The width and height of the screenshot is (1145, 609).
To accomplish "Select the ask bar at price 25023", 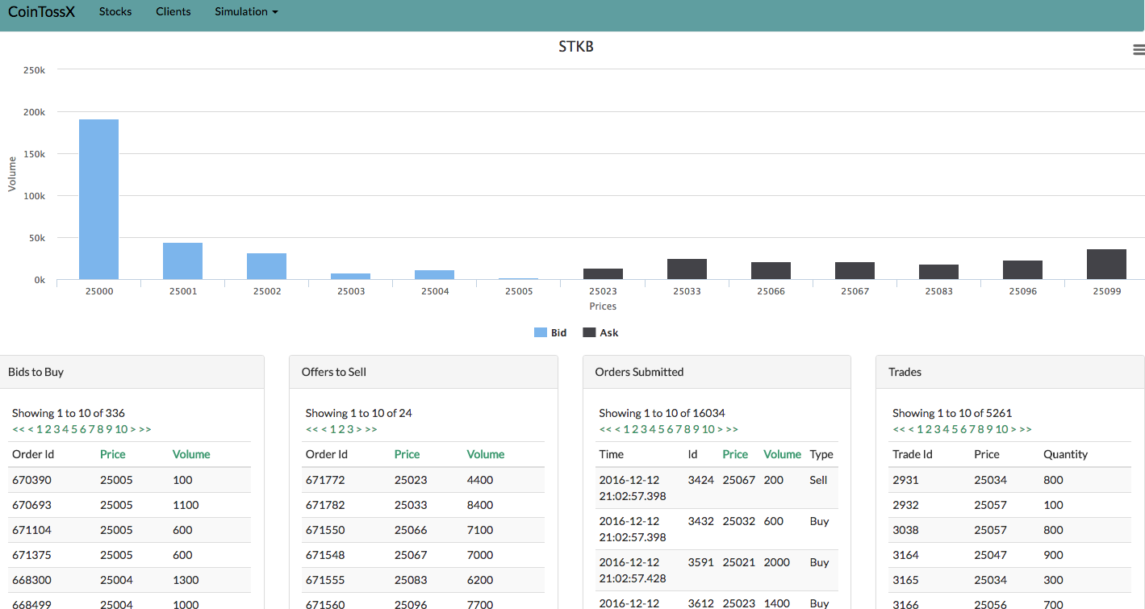I will [603, 274].
